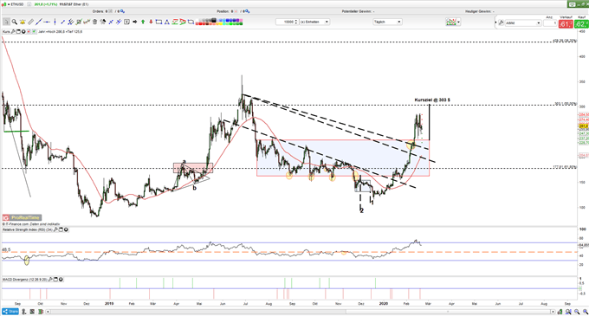Open Kurs panel wrench settings

pos(13,32)
